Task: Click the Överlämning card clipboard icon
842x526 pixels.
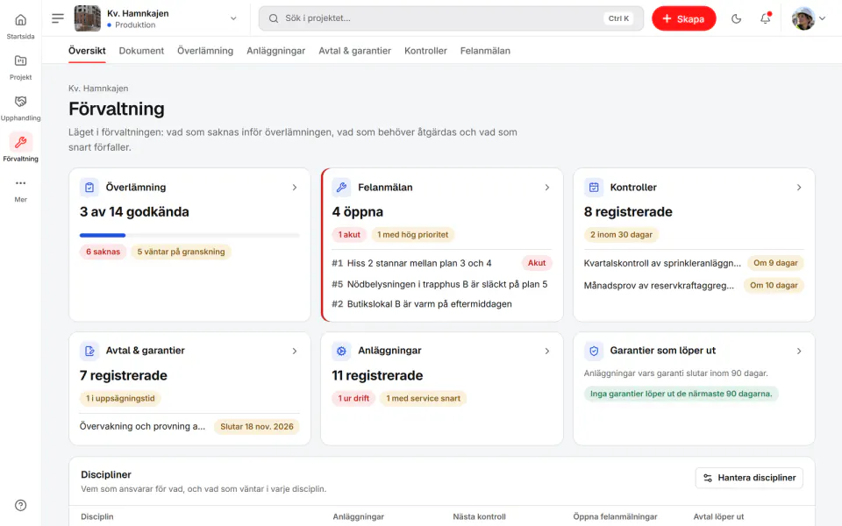Action: coord(89,188)
